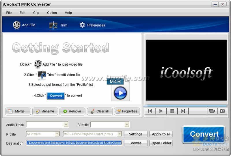This screenshot has width=231, height=156.
Task: Expand the Subtitle dropdown
Action: coord(126,125)
